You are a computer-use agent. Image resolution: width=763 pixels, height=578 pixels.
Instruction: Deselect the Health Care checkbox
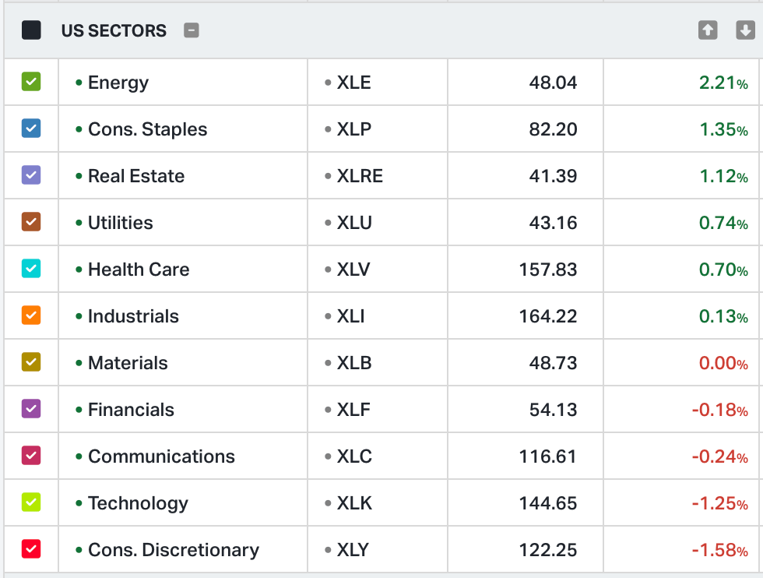[31, 269]
